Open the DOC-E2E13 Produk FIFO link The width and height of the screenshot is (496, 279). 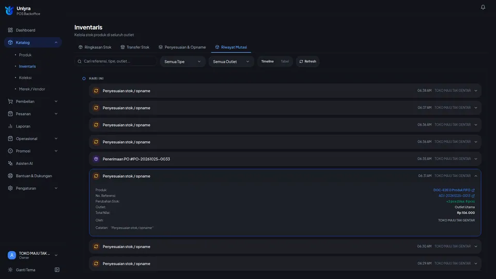452,190
